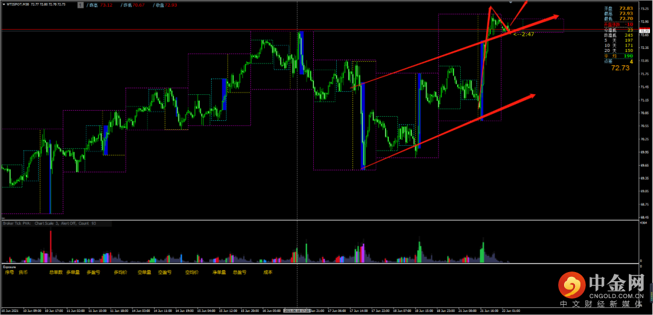Click the 空盈亏 column header

(165, 272)
